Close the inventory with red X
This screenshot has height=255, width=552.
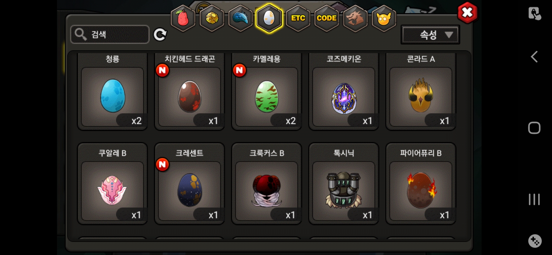point(467,13)
